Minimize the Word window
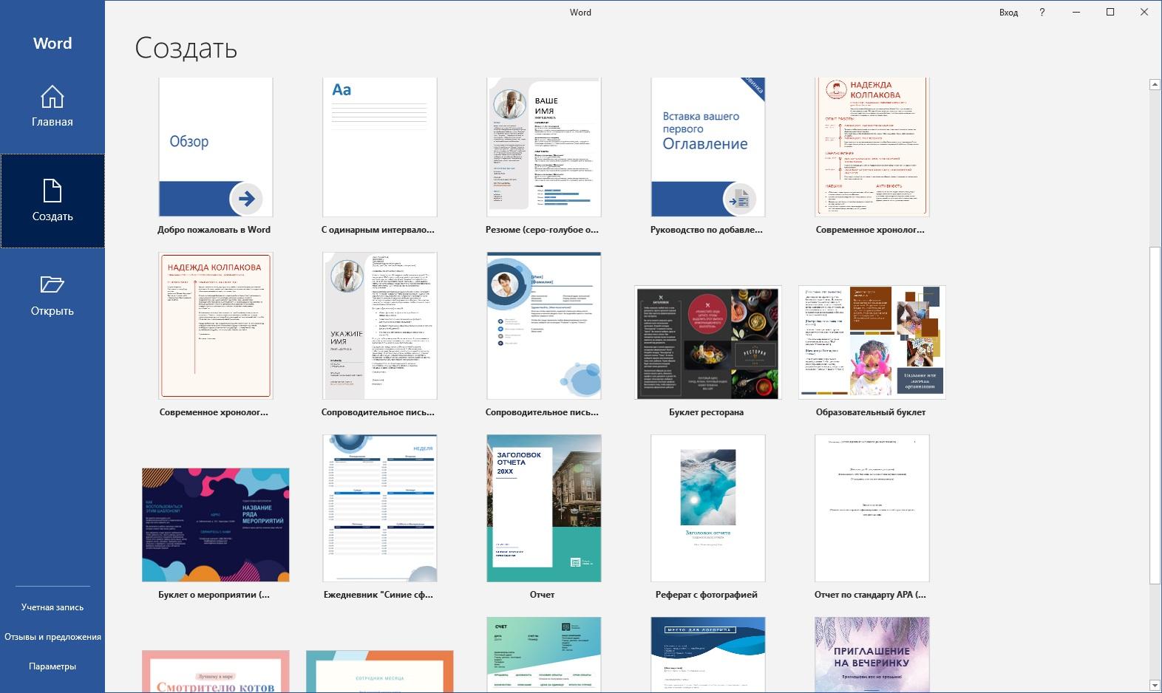Image resolution: width=1162 pixels, height=693 pixels. click(1076, 12)
